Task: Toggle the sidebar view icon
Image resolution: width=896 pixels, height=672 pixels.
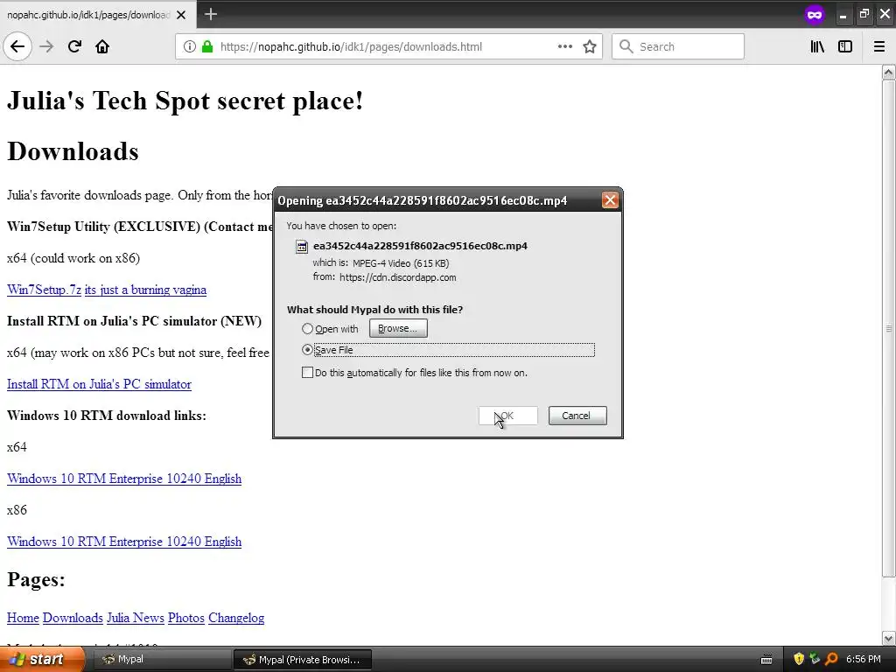Action: (845, 47)
